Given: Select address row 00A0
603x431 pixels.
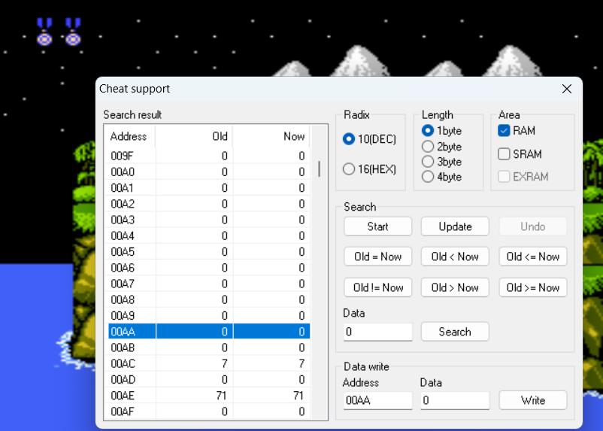Looking at the screenshot, I should [209, 171].
